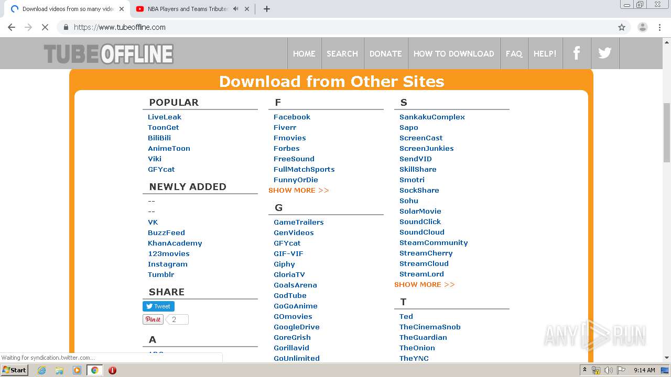
Task: Share the page with the Tweet button
Action: 158,306
